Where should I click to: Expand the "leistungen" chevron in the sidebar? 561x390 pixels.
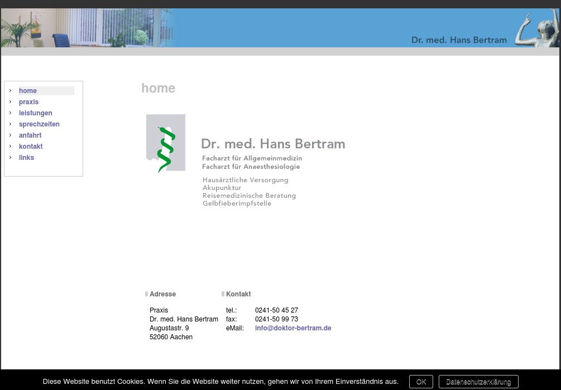(11, 113)
